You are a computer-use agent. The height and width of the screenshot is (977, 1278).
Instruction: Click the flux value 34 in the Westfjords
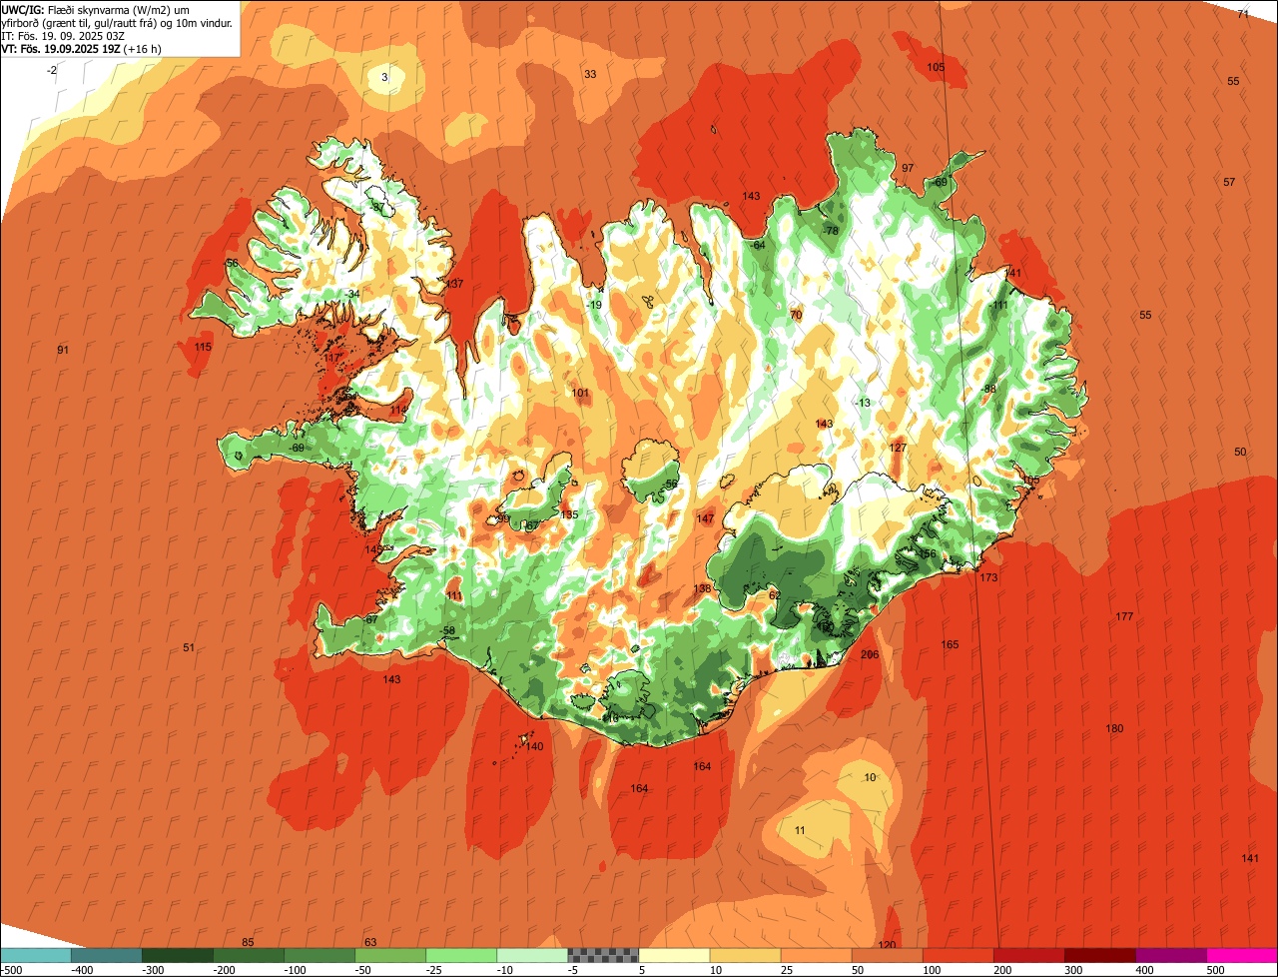click(353, 294)
